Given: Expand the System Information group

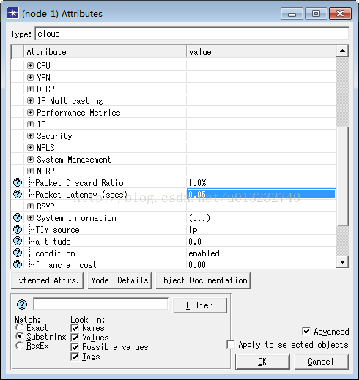Looking at the screenshot, I should 30,217.
